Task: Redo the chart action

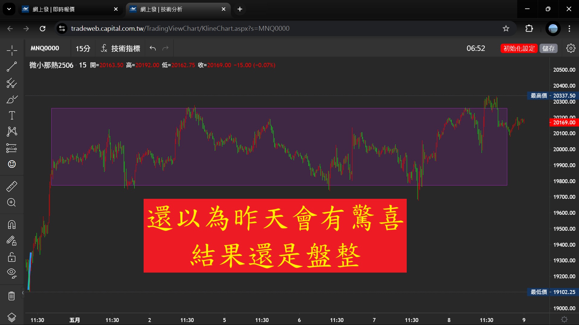Action: click(x=165, y=48)
